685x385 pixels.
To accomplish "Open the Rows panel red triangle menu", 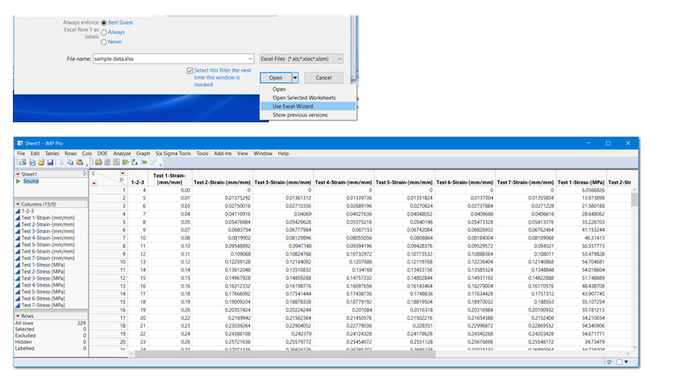I will point(18,316).
